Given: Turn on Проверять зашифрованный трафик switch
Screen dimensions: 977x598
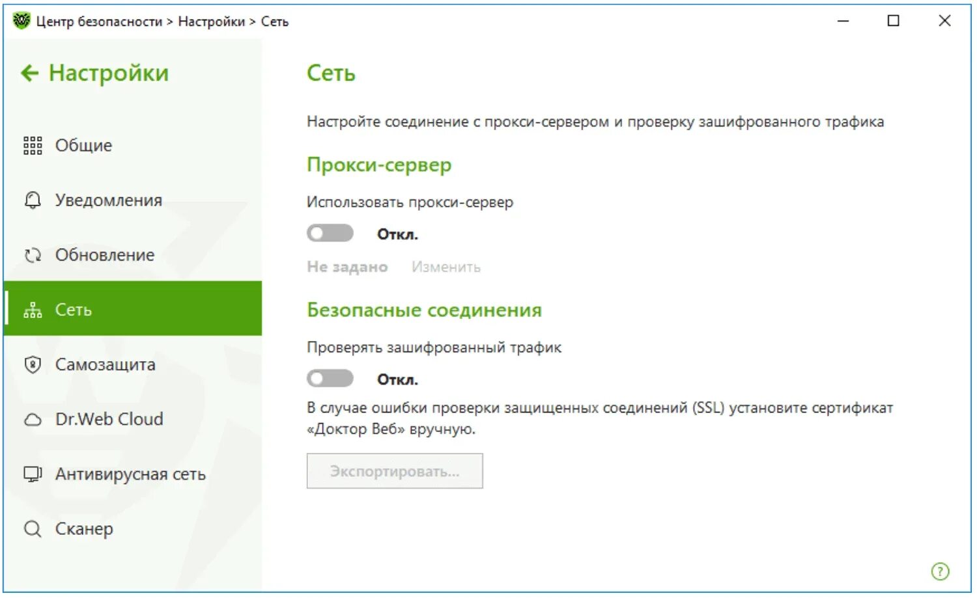Looking at the screenshot, I should coord(330,378).
